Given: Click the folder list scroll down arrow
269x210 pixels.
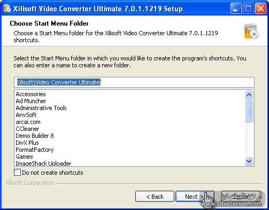Looking at the screenshot, I should 249,161.
